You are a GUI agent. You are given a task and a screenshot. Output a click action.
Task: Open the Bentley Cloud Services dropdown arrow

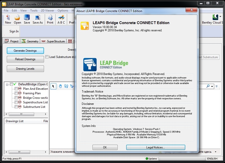(x=220, y=17)
